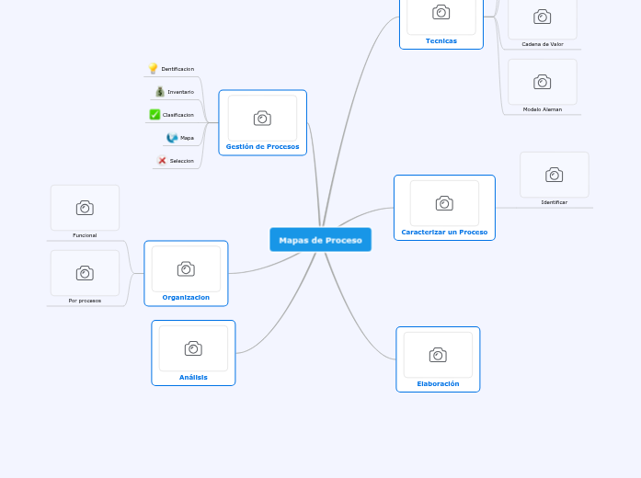Click the camera placeholder in Tecnicas node
Image resolution: width=641 pixels, height=478 pixels.
click(441, 15)
